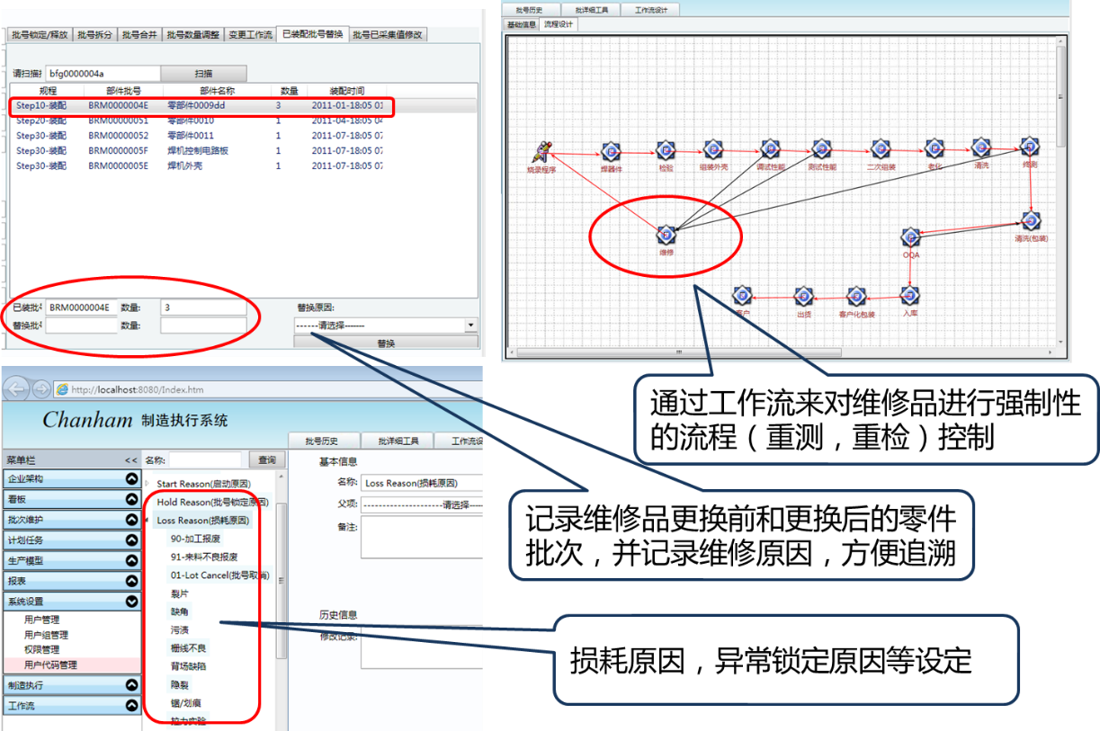Click the 二次组装 workflow node
The image size is (1100, 731).
880,150
